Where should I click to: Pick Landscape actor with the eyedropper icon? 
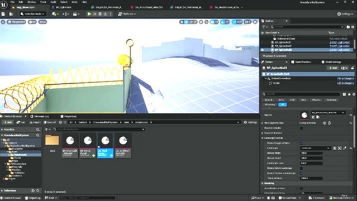click(345, 148)
